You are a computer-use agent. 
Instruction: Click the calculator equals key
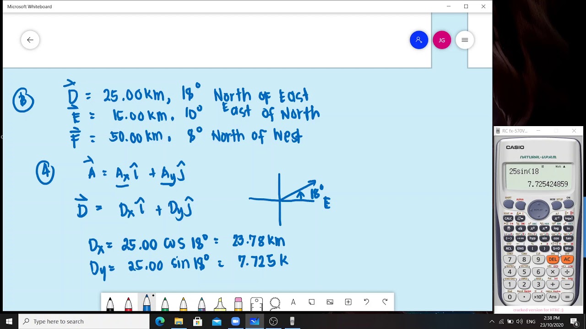567,297
